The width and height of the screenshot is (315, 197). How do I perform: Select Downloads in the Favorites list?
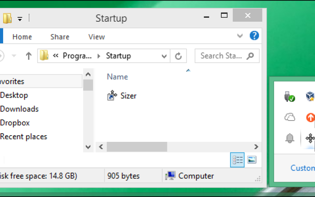[x=19, y=109]
